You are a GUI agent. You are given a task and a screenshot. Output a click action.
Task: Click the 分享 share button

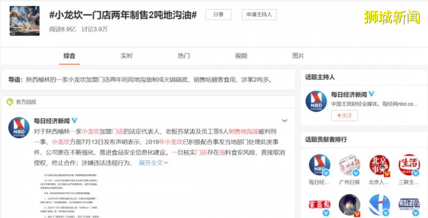pyautogui.click(x=218, y=15)
